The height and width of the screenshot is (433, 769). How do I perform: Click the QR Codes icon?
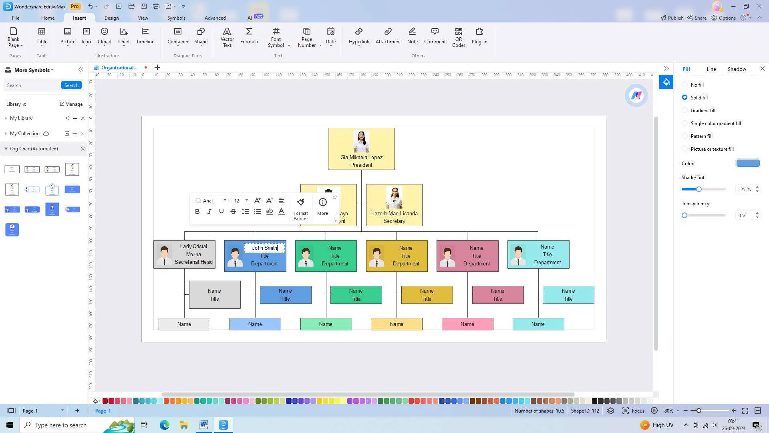459,37
